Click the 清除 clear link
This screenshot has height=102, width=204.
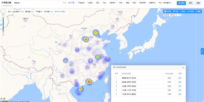[x=63, y=12]
